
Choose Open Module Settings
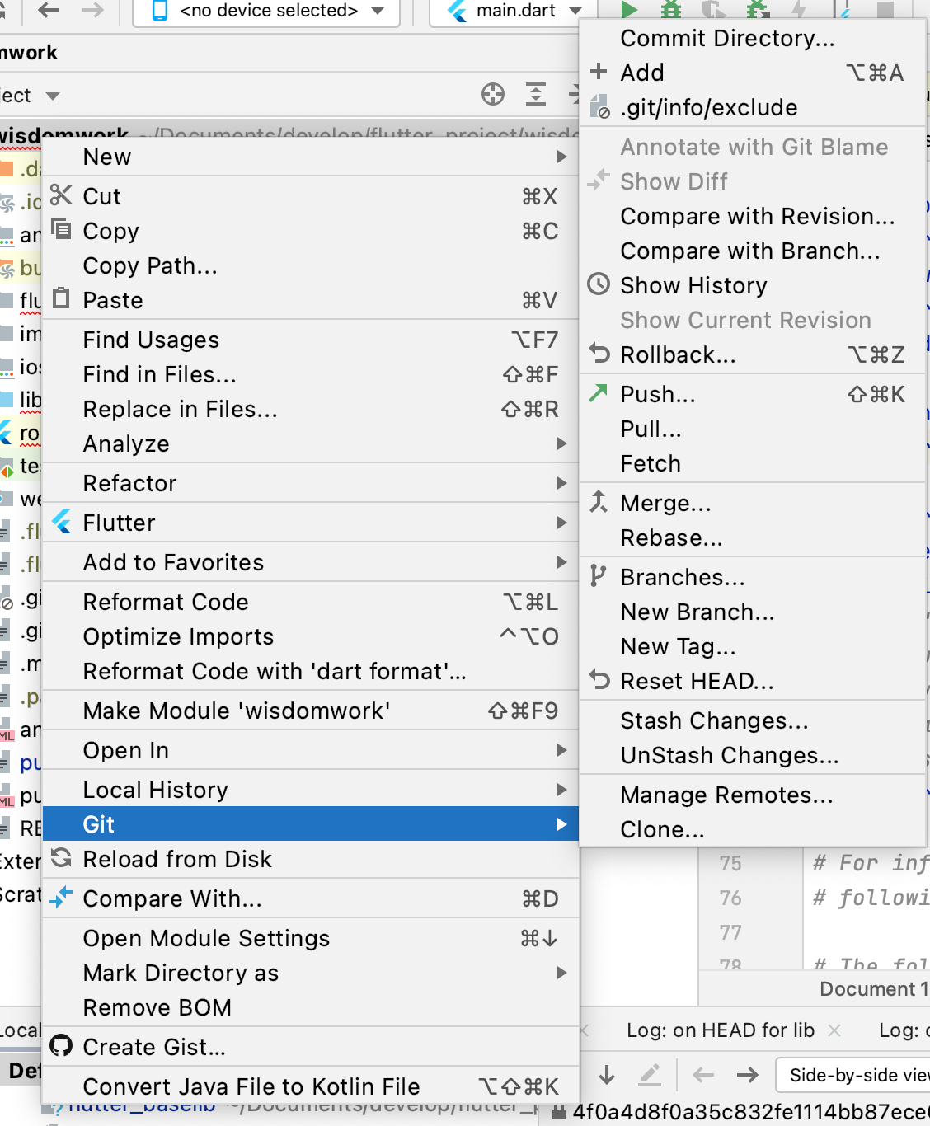pyautogui.click(x=310, y=938)
